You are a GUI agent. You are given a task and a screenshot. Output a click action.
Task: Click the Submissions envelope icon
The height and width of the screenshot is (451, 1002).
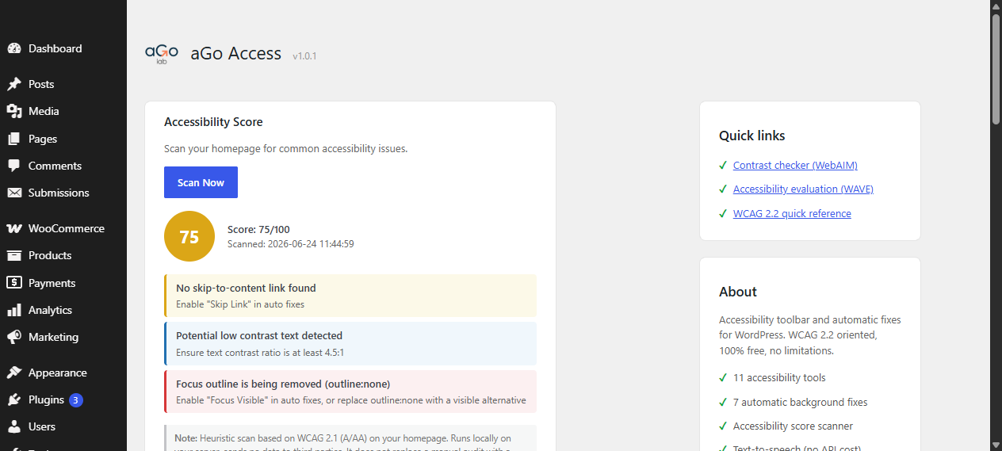pos(14,193)
